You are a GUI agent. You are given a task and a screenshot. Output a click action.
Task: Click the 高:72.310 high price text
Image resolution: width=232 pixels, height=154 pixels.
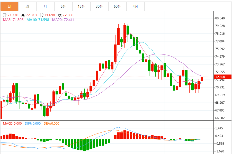pos(29,15)
